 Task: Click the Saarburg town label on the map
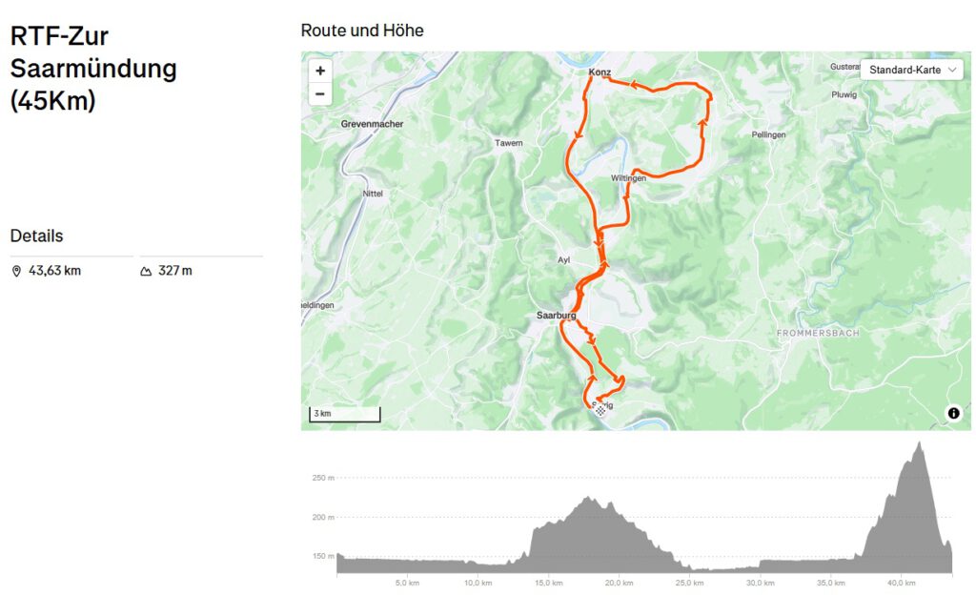pyautogui.click(x=556, y=316)
